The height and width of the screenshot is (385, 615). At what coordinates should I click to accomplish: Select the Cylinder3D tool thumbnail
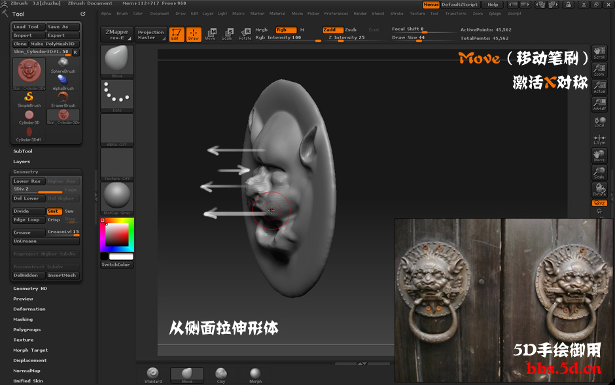(x=29, y=117)
